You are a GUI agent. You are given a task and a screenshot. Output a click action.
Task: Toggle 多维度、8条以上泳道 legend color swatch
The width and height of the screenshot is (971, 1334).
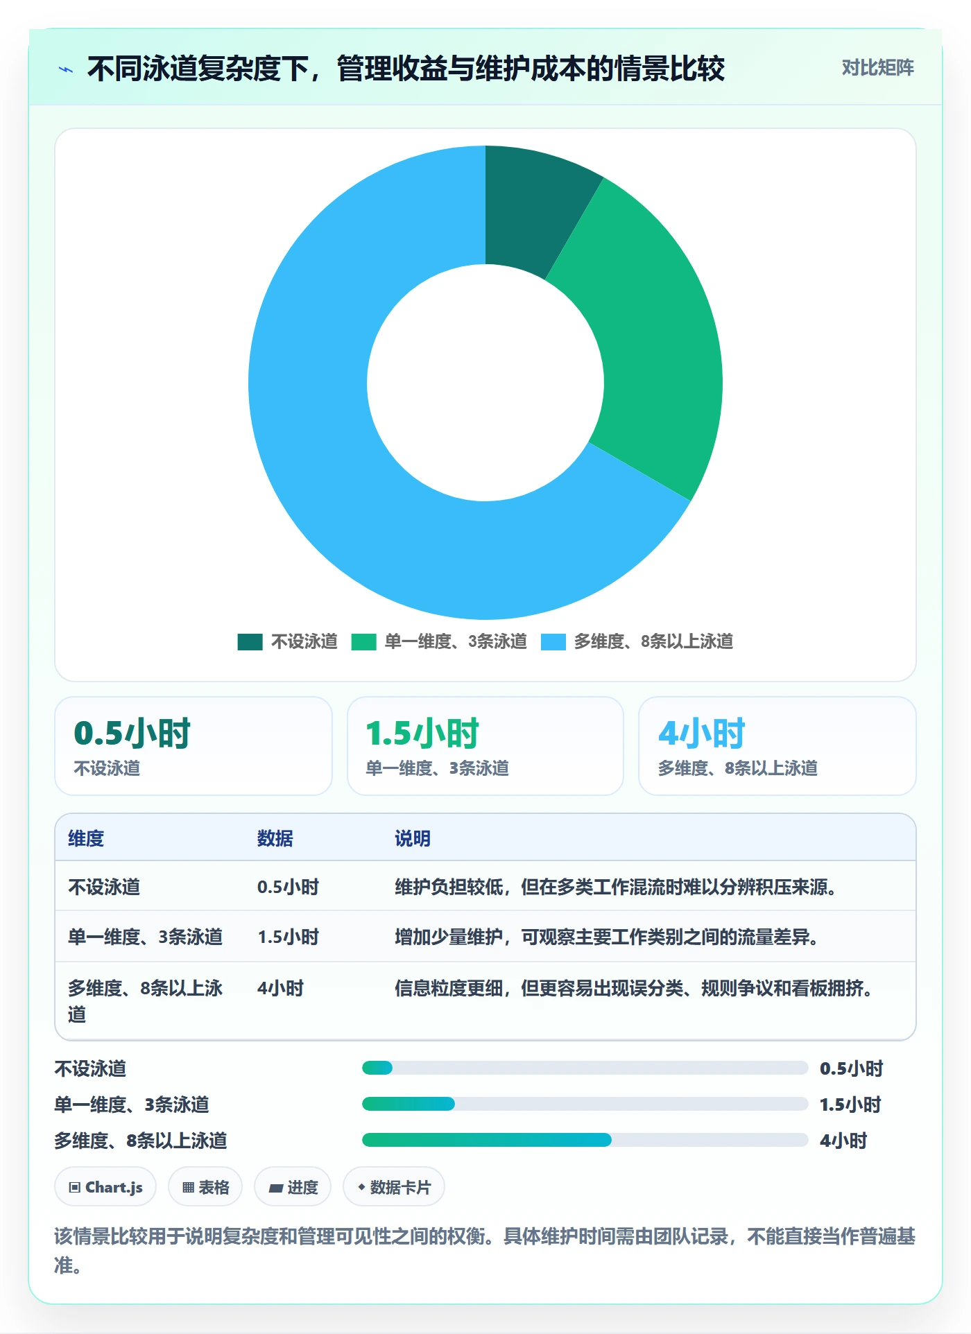[x=553, y=641]
